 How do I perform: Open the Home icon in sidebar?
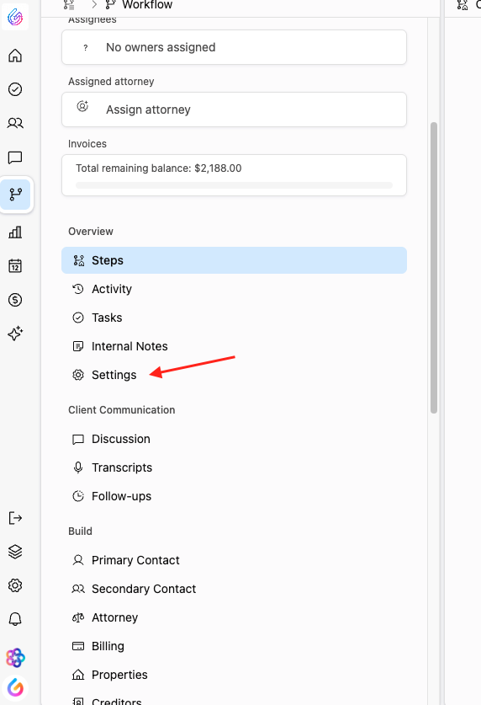click(15, 56)
